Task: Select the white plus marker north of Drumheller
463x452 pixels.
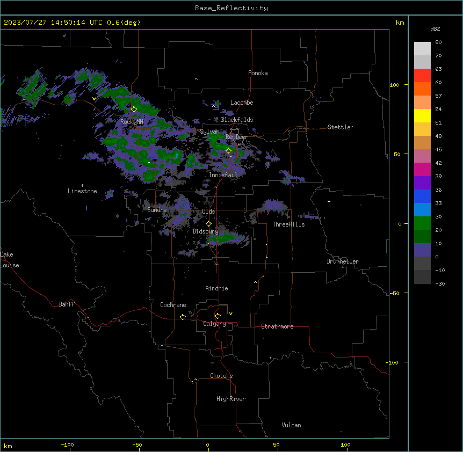Action: coord(329,201)
